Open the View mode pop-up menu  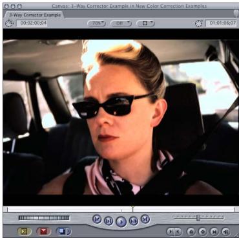coord(145,23)
